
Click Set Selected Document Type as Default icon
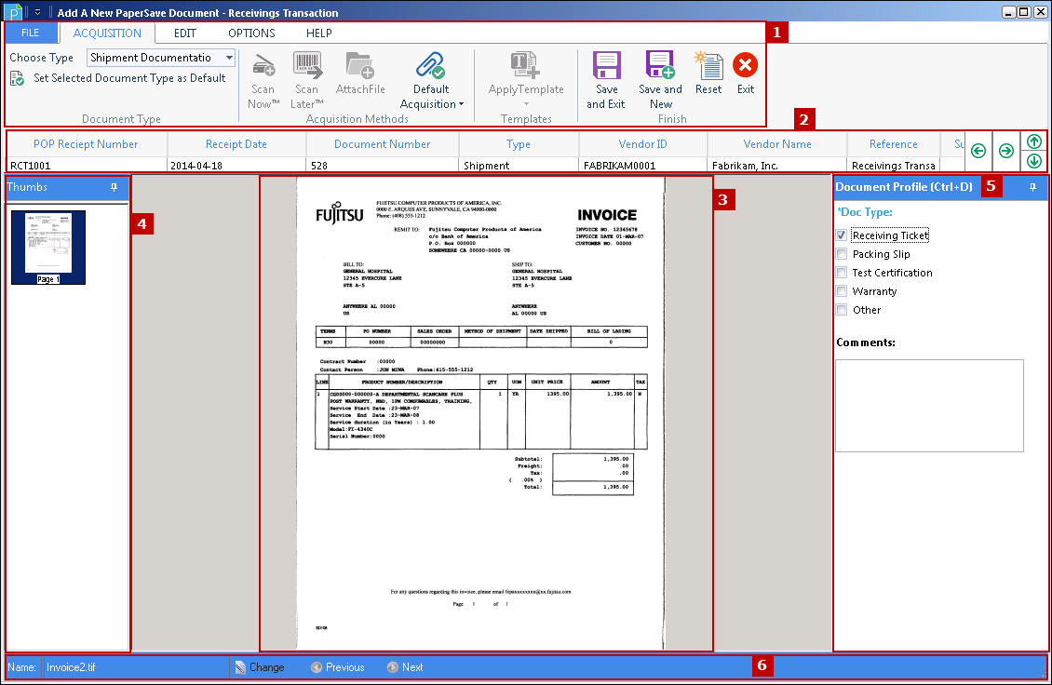pos(17,78)
